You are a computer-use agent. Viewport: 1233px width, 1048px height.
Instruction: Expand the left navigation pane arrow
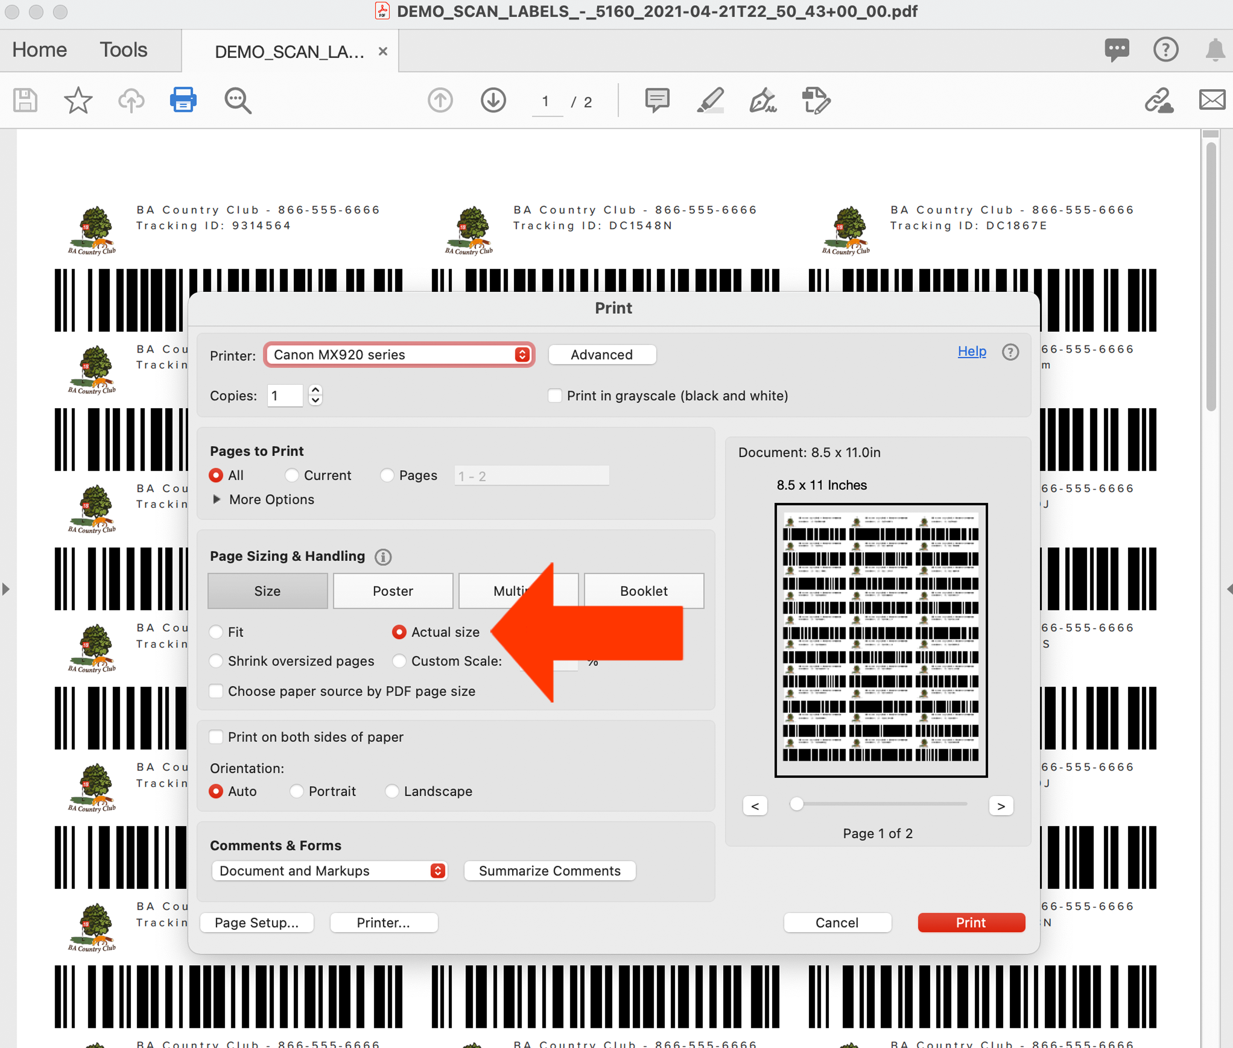[x=6, y=589]
